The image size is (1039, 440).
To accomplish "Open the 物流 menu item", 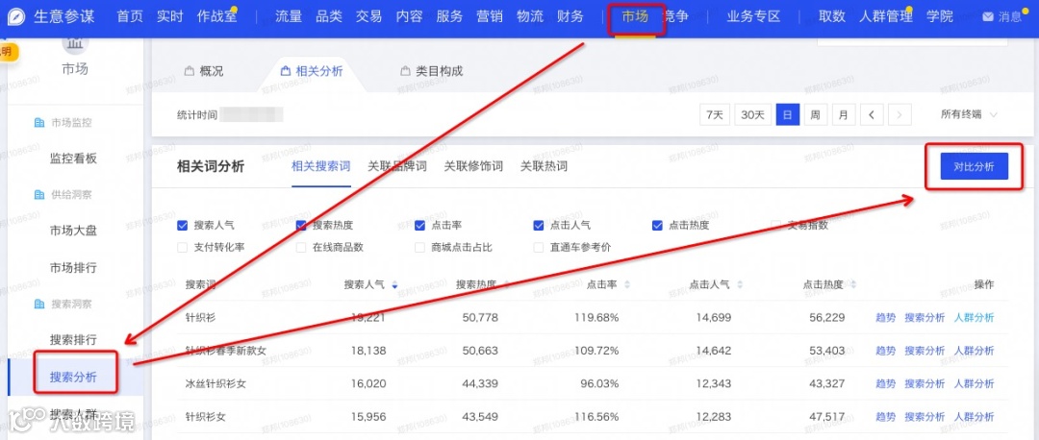I will pyautogui.click(x=530, y=17).
